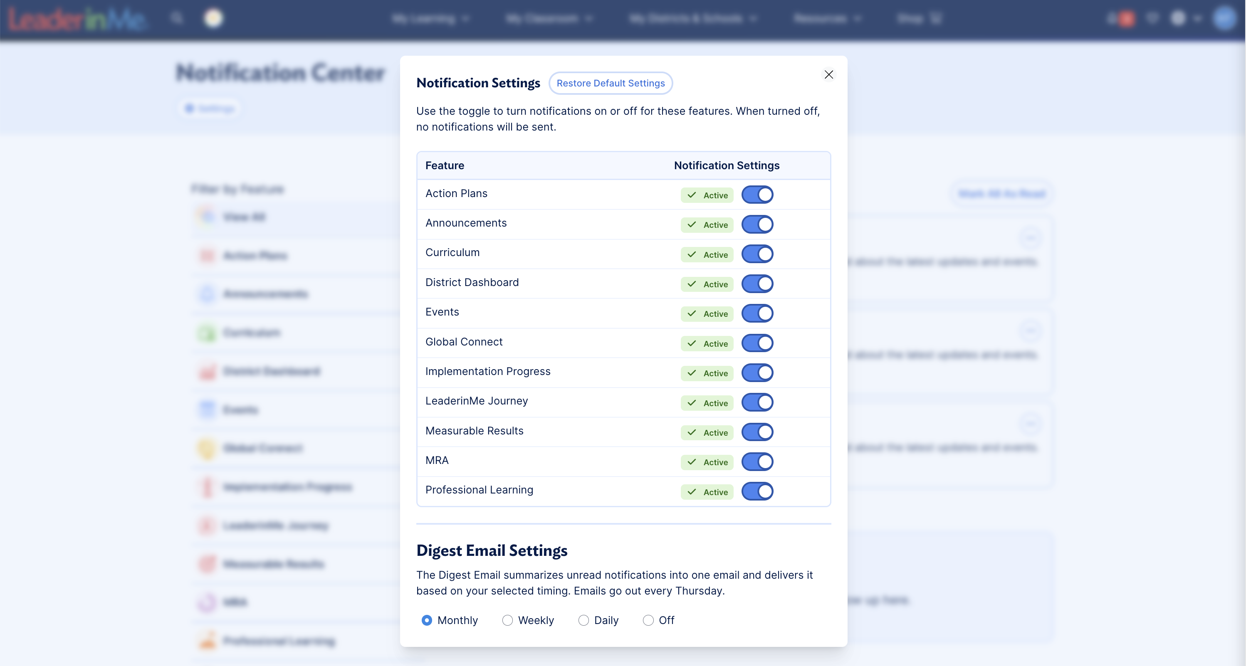Disable the Announcements notification toggle
This screenshot has height=666, width=1246.
tap(757, 224)
